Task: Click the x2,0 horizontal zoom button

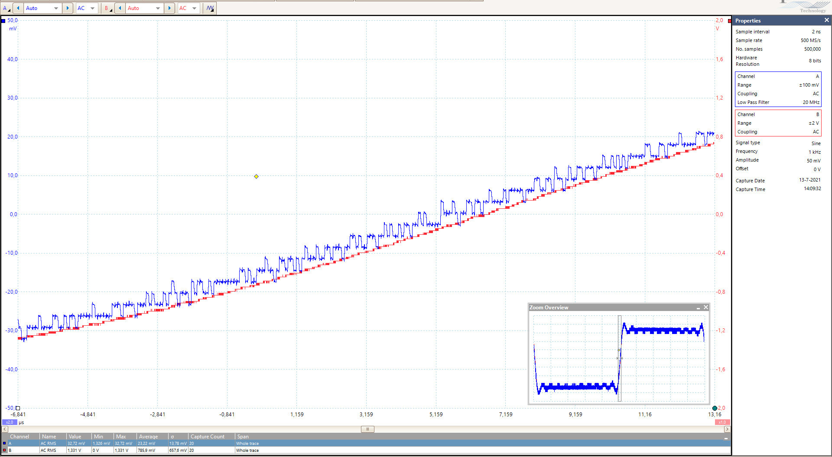Action: click(x=10, y=422)
